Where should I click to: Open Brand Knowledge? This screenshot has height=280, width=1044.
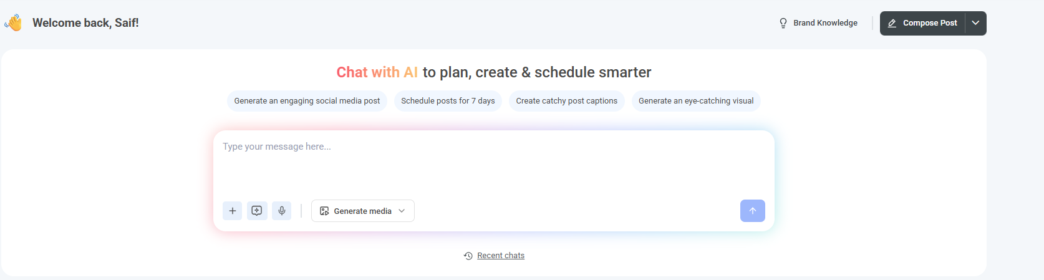[825, 23]
